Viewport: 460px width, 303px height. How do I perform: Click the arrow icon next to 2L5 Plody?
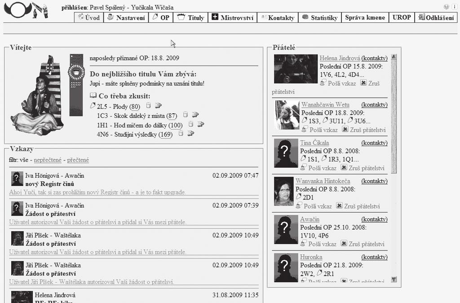pyautogui.click(x=159, y=105)
